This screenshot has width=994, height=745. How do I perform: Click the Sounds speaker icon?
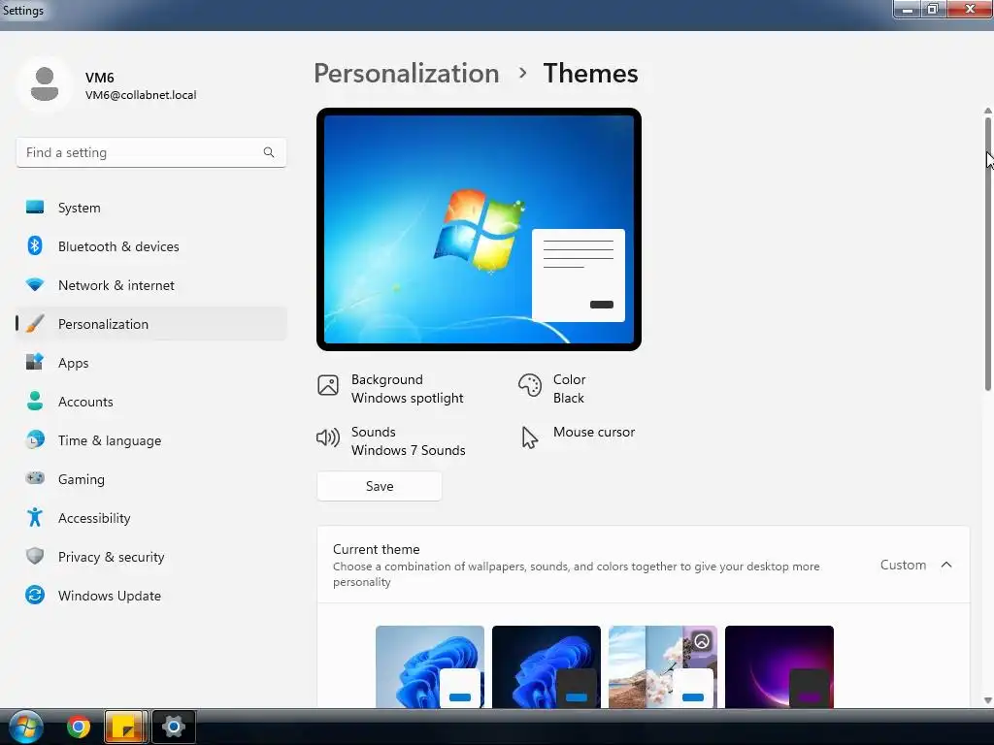pos(328,437)
